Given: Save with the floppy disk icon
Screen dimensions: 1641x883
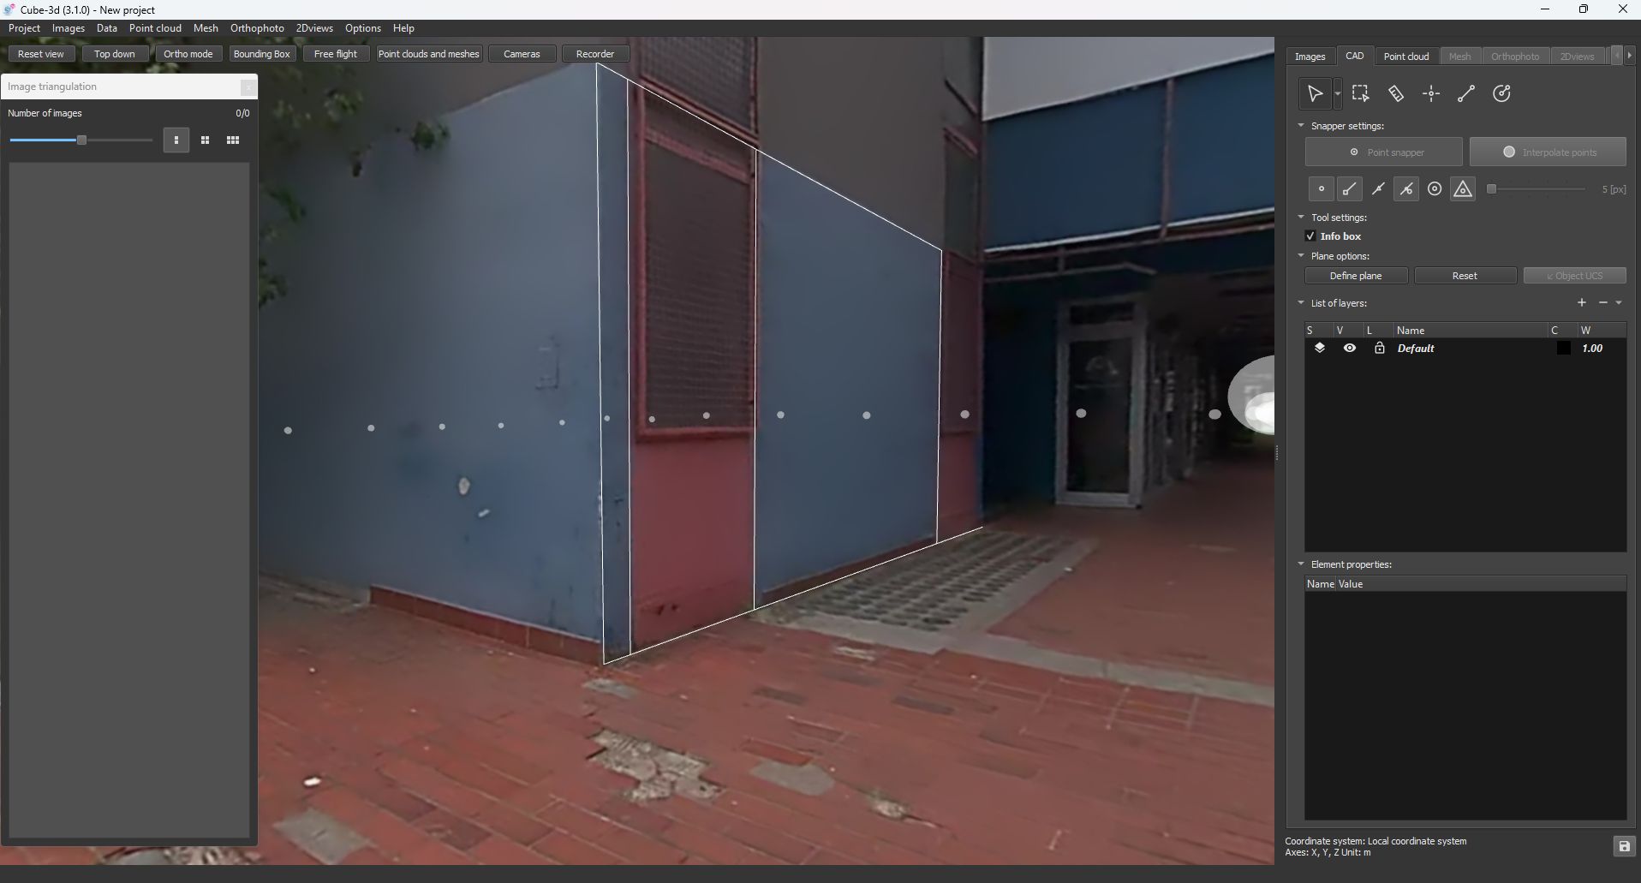Looking at the screenshot, I should pos(1623,846).
